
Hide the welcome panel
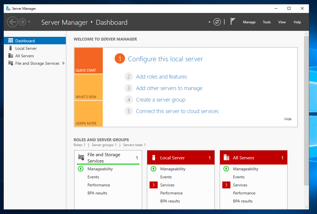pos(288,119)
